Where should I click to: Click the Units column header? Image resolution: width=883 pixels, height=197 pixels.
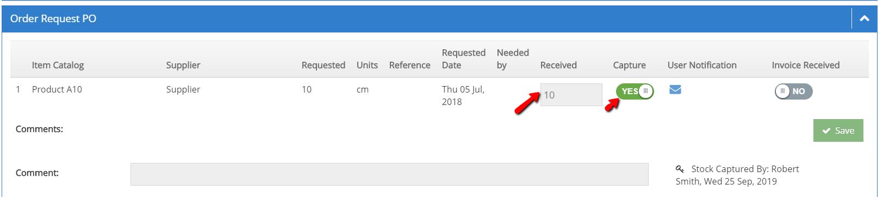coord(367,65)
